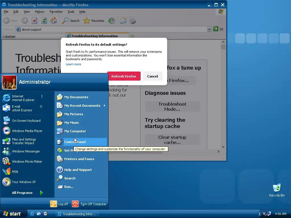
Task: Click the Print printer toolbar icon
Action: point(132,20)
